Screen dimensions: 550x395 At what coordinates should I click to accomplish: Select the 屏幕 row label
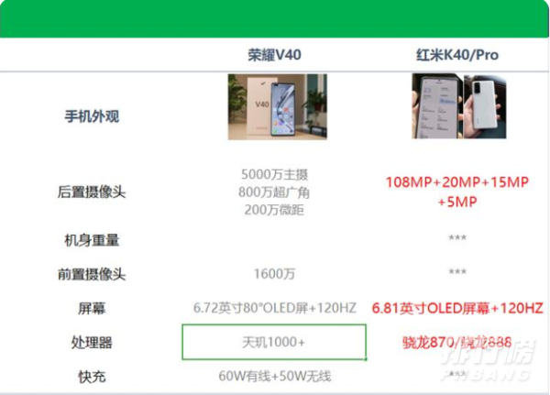pos(92,309)
